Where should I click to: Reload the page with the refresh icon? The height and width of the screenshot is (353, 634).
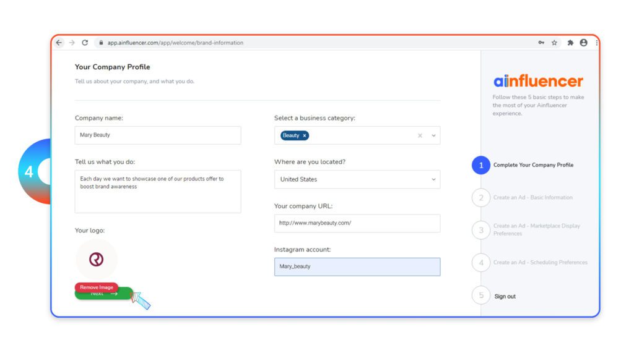[x=85, y=43]
